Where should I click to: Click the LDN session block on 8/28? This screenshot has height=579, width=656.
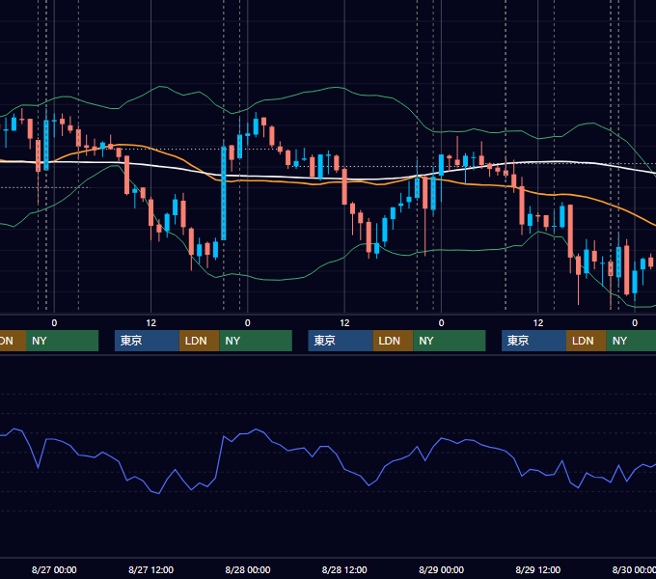[393, 341]
